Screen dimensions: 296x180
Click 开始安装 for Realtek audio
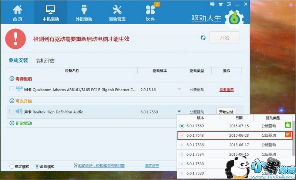(x=226, y=112)
